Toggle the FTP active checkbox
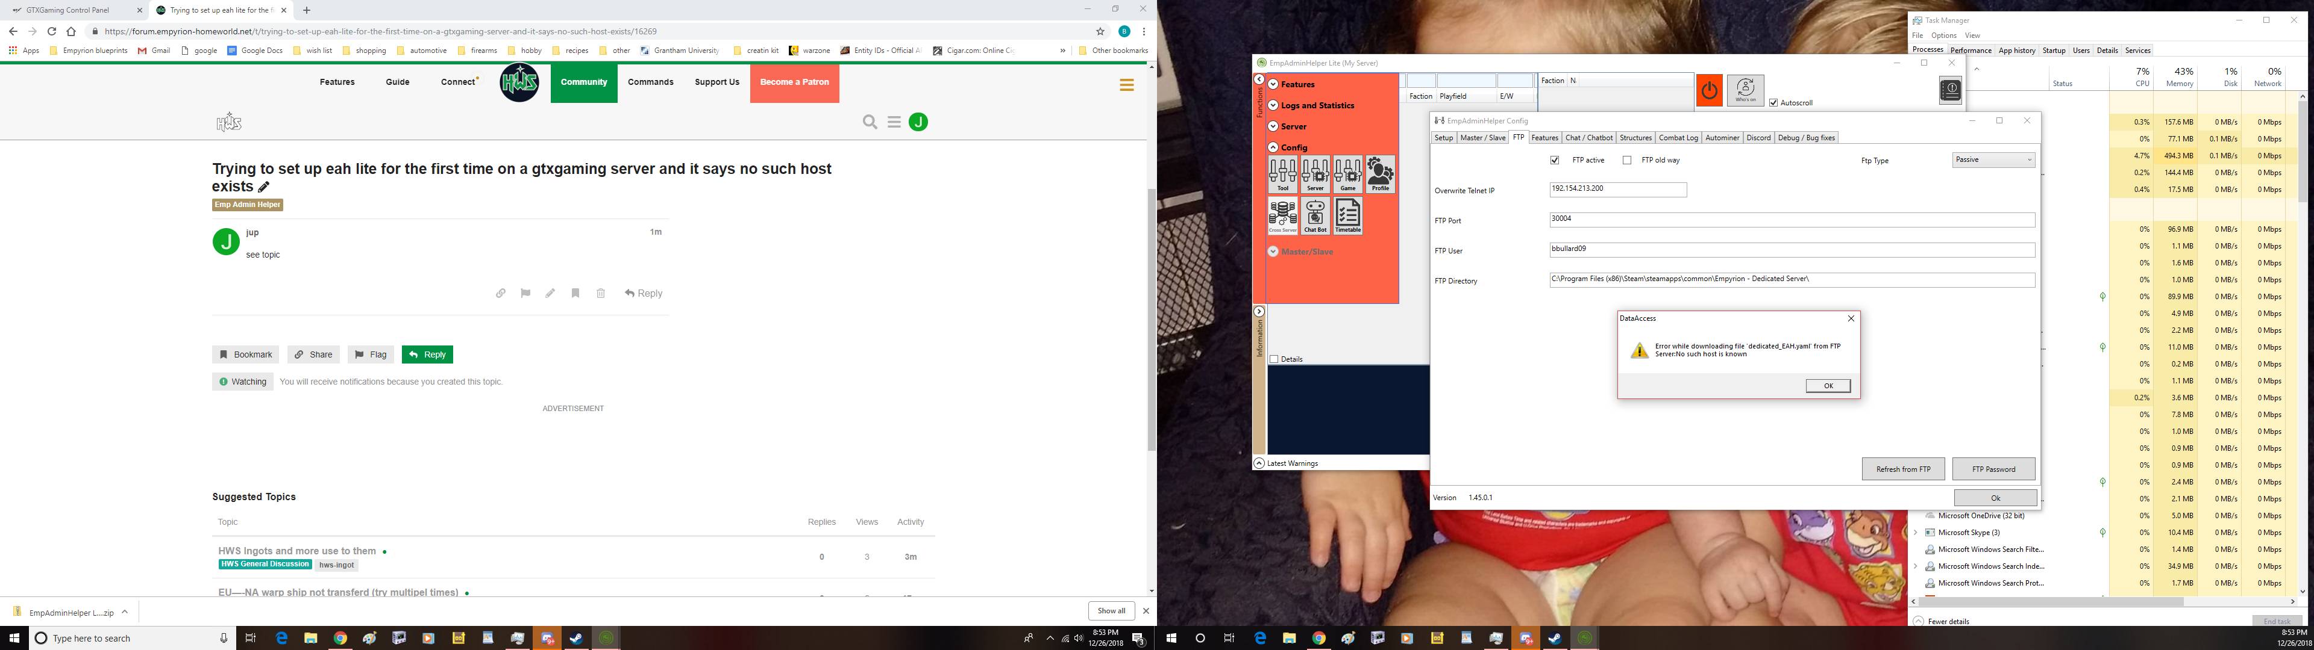This screenshot has height=650, width=2314. (1554, 161)
